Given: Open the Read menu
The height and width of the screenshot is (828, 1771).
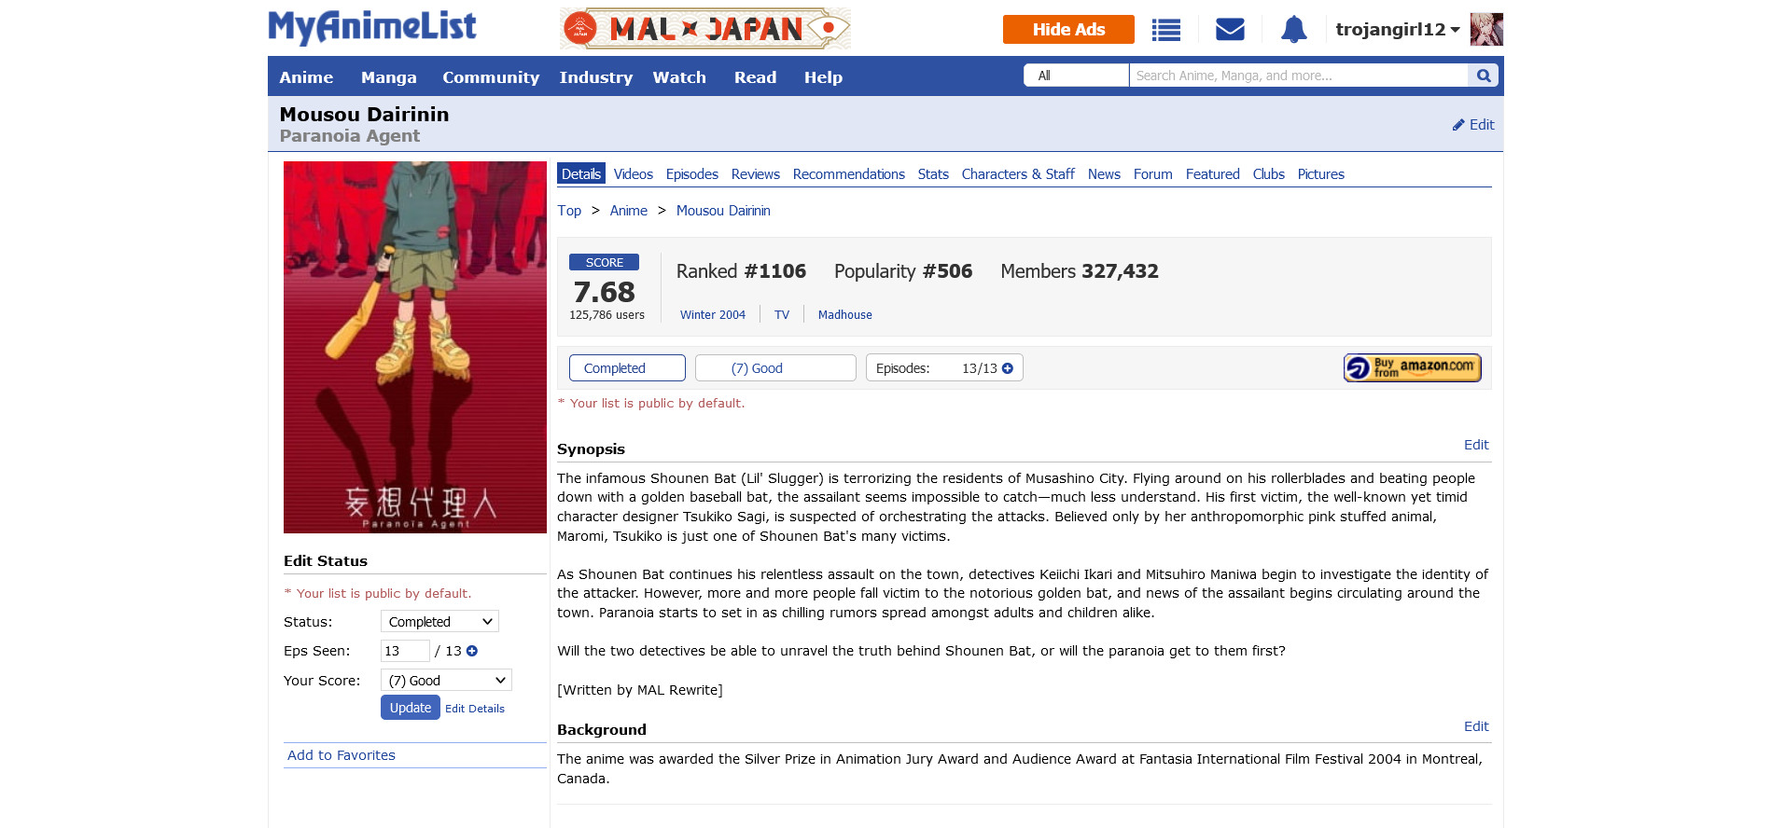Looking at the screenshot, I should click(755, 77).
